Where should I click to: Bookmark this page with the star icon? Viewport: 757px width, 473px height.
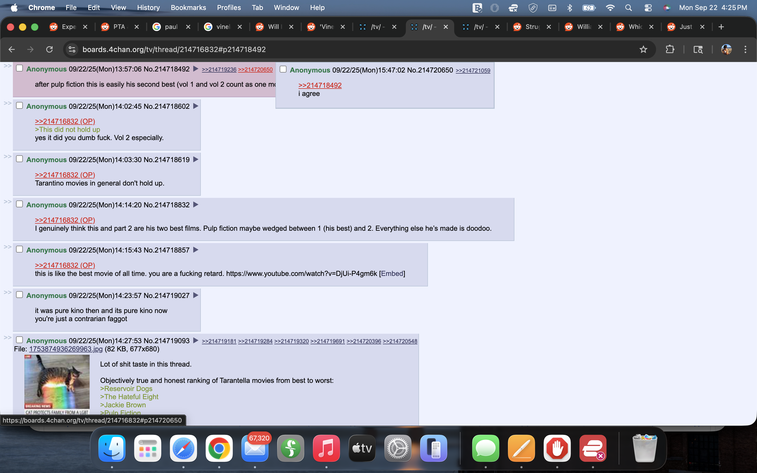pos(643,49)
